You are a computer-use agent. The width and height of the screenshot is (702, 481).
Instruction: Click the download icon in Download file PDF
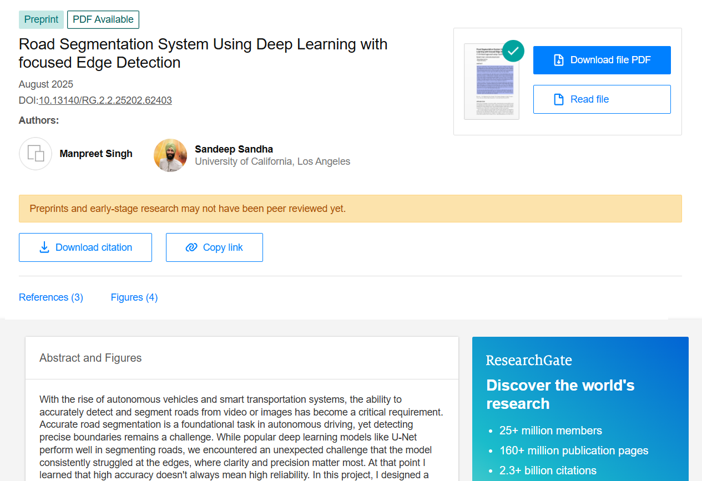pos(559,60)
